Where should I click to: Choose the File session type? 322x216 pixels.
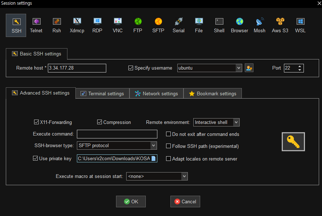click(x=199, y=25)
